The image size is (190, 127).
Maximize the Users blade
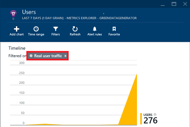click(174, 4)
